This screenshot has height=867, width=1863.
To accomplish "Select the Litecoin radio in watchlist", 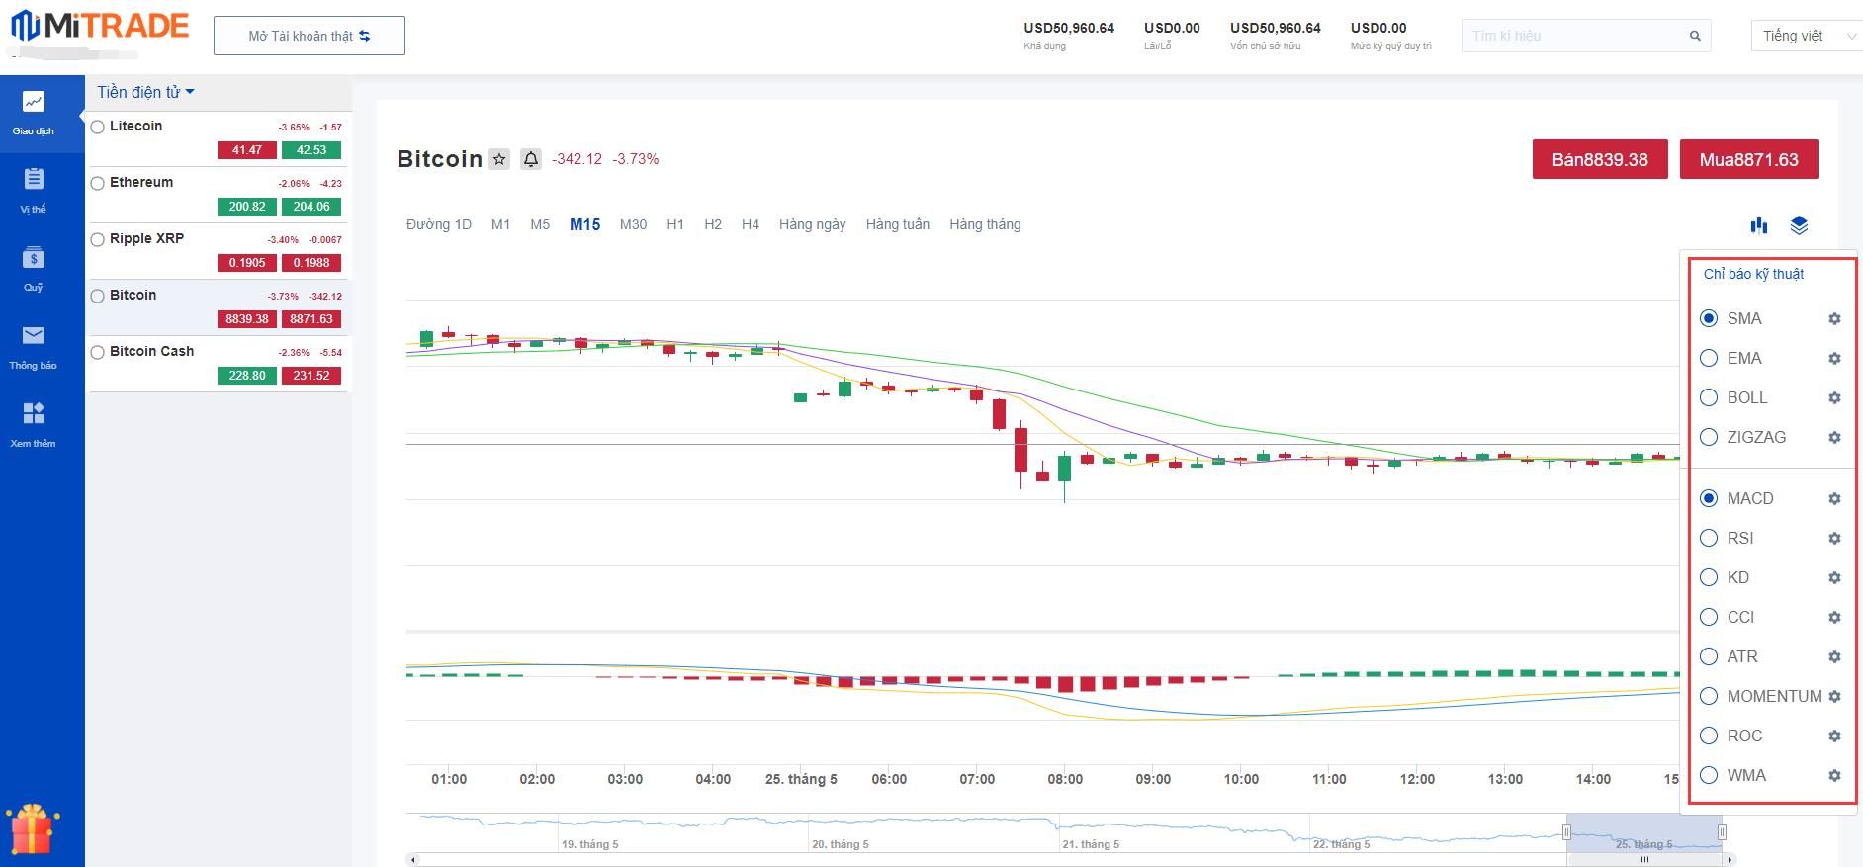I will [97, 127].
